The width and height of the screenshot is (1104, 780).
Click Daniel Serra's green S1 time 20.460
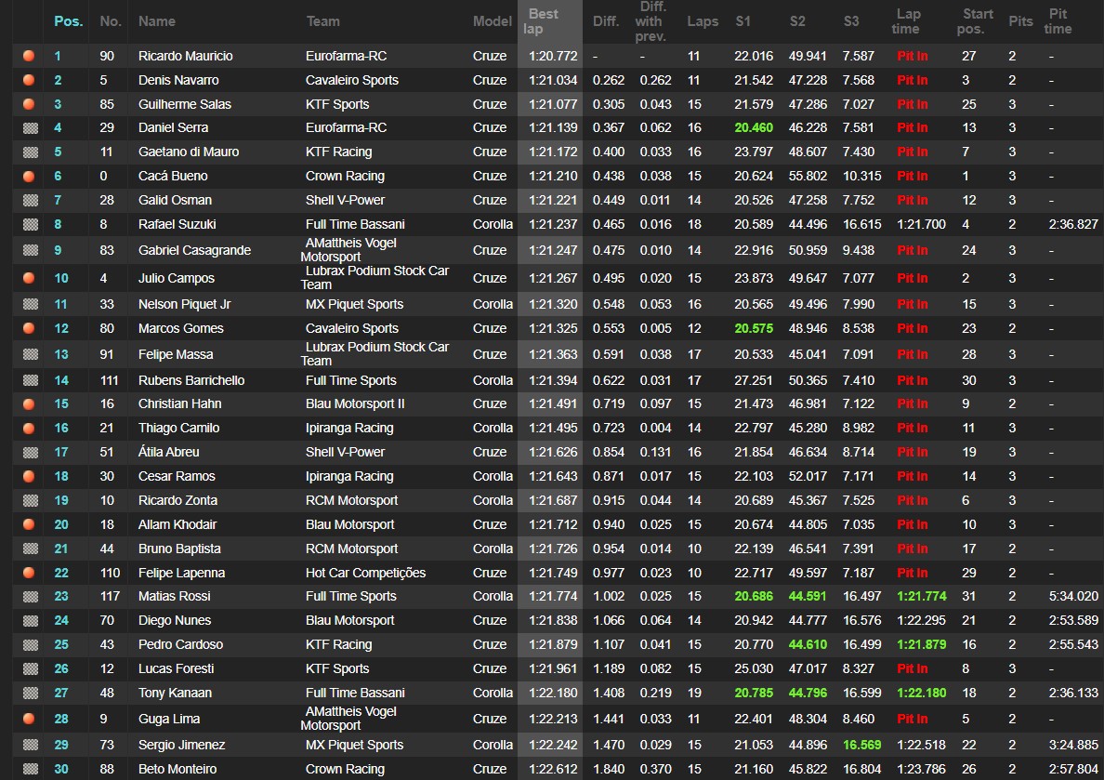click(754, 127)
